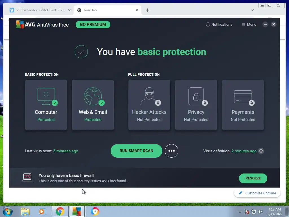Open the Payments protection card
Screen dimensions: 289x217
(x=243, y=105)
